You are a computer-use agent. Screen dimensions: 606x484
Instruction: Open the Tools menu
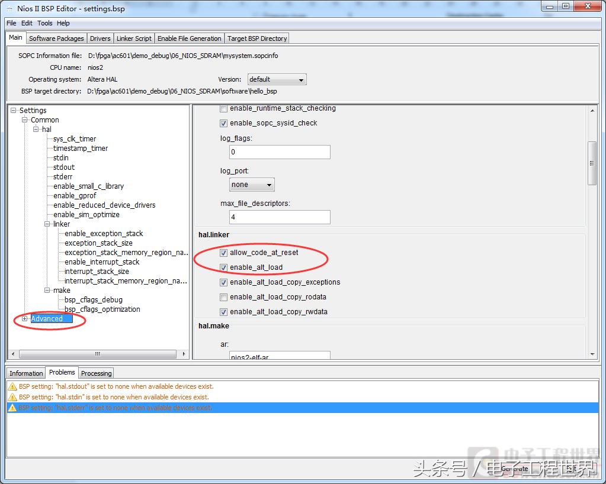pyautogui.click(x=45, y=23)
